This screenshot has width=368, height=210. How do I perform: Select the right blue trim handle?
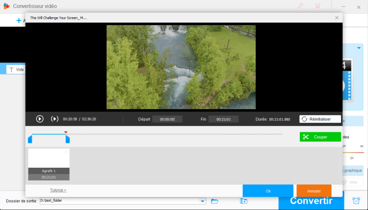coord(68,140)
